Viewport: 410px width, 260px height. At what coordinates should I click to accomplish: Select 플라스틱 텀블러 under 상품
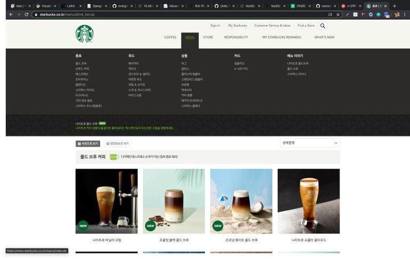click(191, 74)
